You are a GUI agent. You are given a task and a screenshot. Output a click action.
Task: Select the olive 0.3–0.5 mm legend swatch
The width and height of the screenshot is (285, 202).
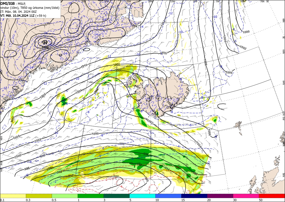(39, 196)
